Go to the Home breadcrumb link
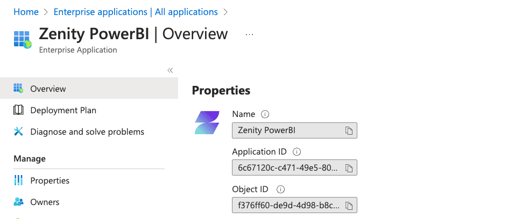 tap(26, 12)
